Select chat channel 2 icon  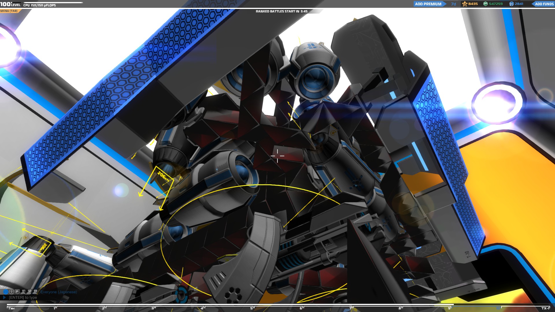pos(29,291)
